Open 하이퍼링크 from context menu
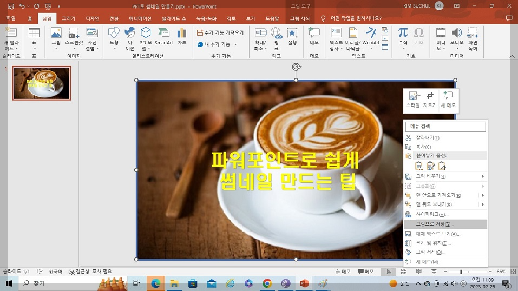Image resolution: width=518 pixels, height=291 pixels. [445, 214]
